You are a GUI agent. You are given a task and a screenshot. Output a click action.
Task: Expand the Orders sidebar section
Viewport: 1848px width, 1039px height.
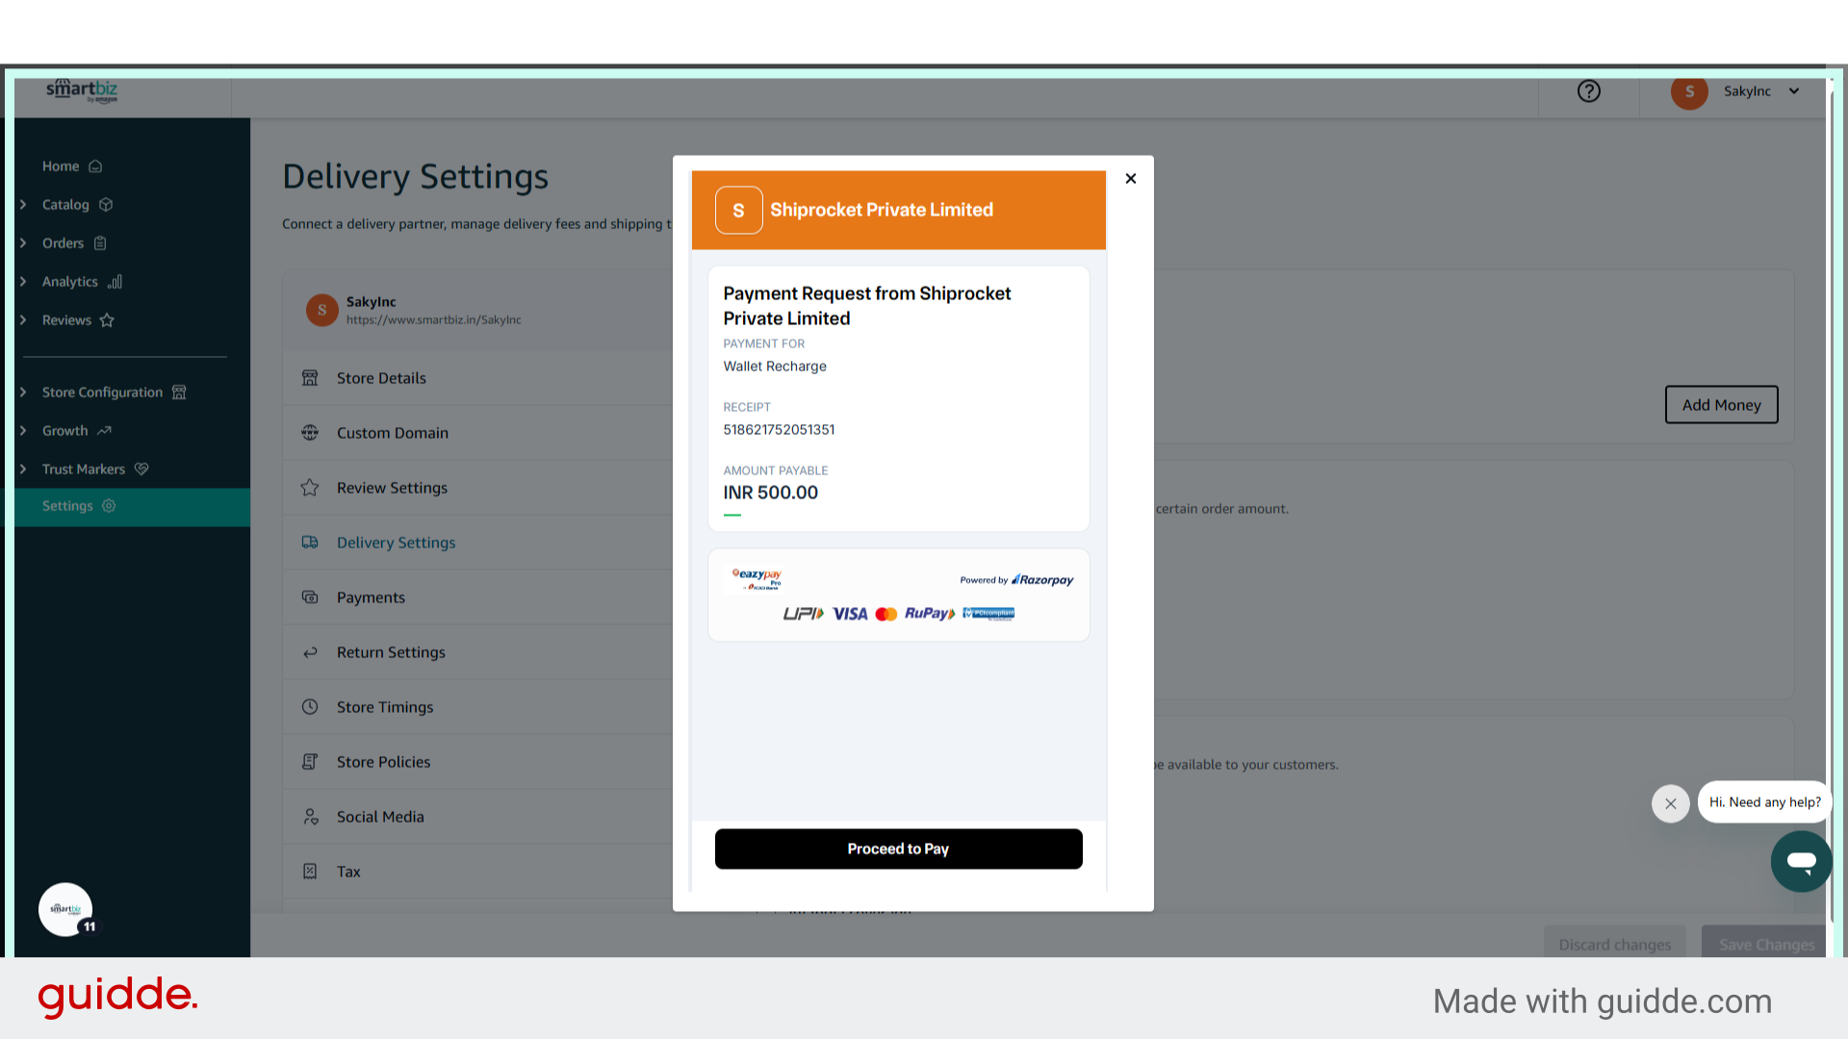tap(23, 242)
